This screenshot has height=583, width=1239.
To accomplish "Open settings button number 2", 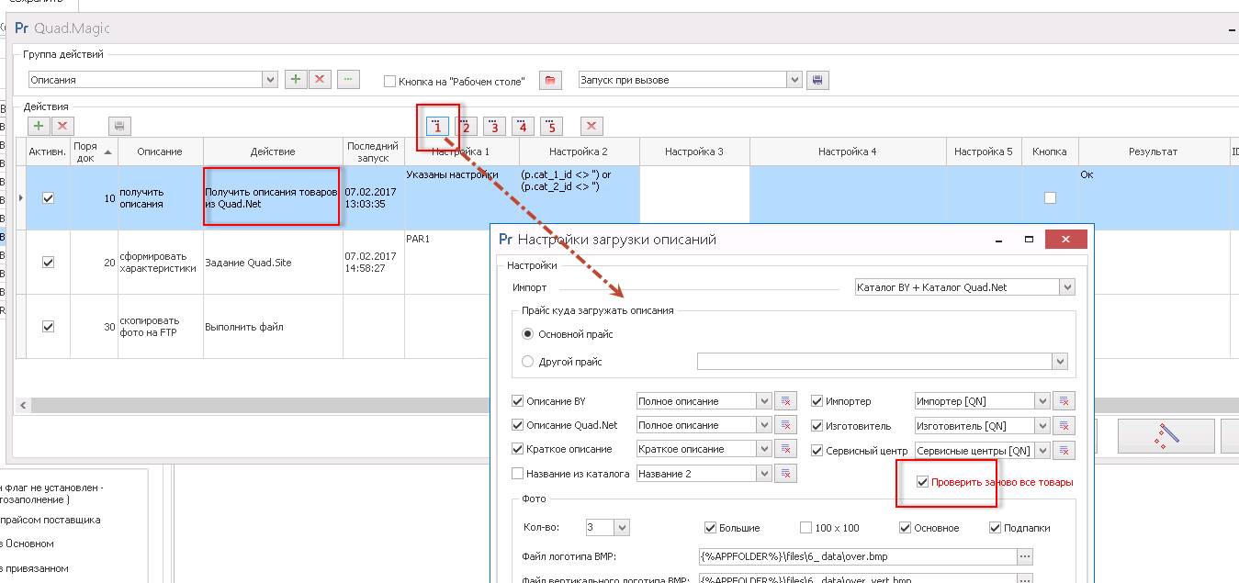I will pyautogui.click(x=467, y=126).
